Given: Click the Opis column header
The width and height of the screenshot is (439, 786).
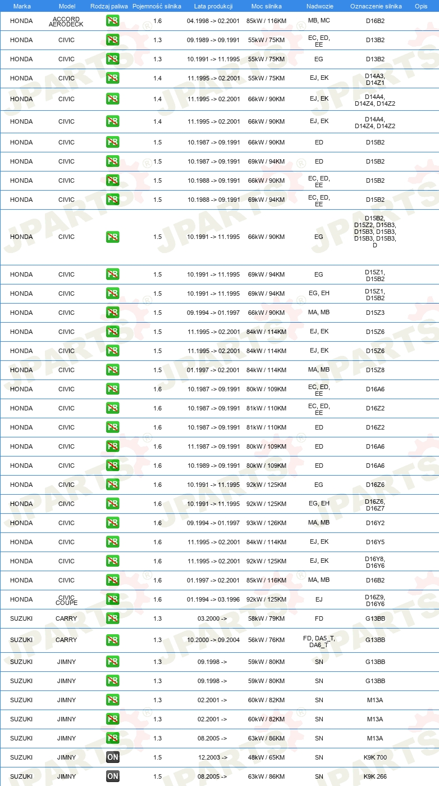Looking at the screenshot, I should point(421,6).
